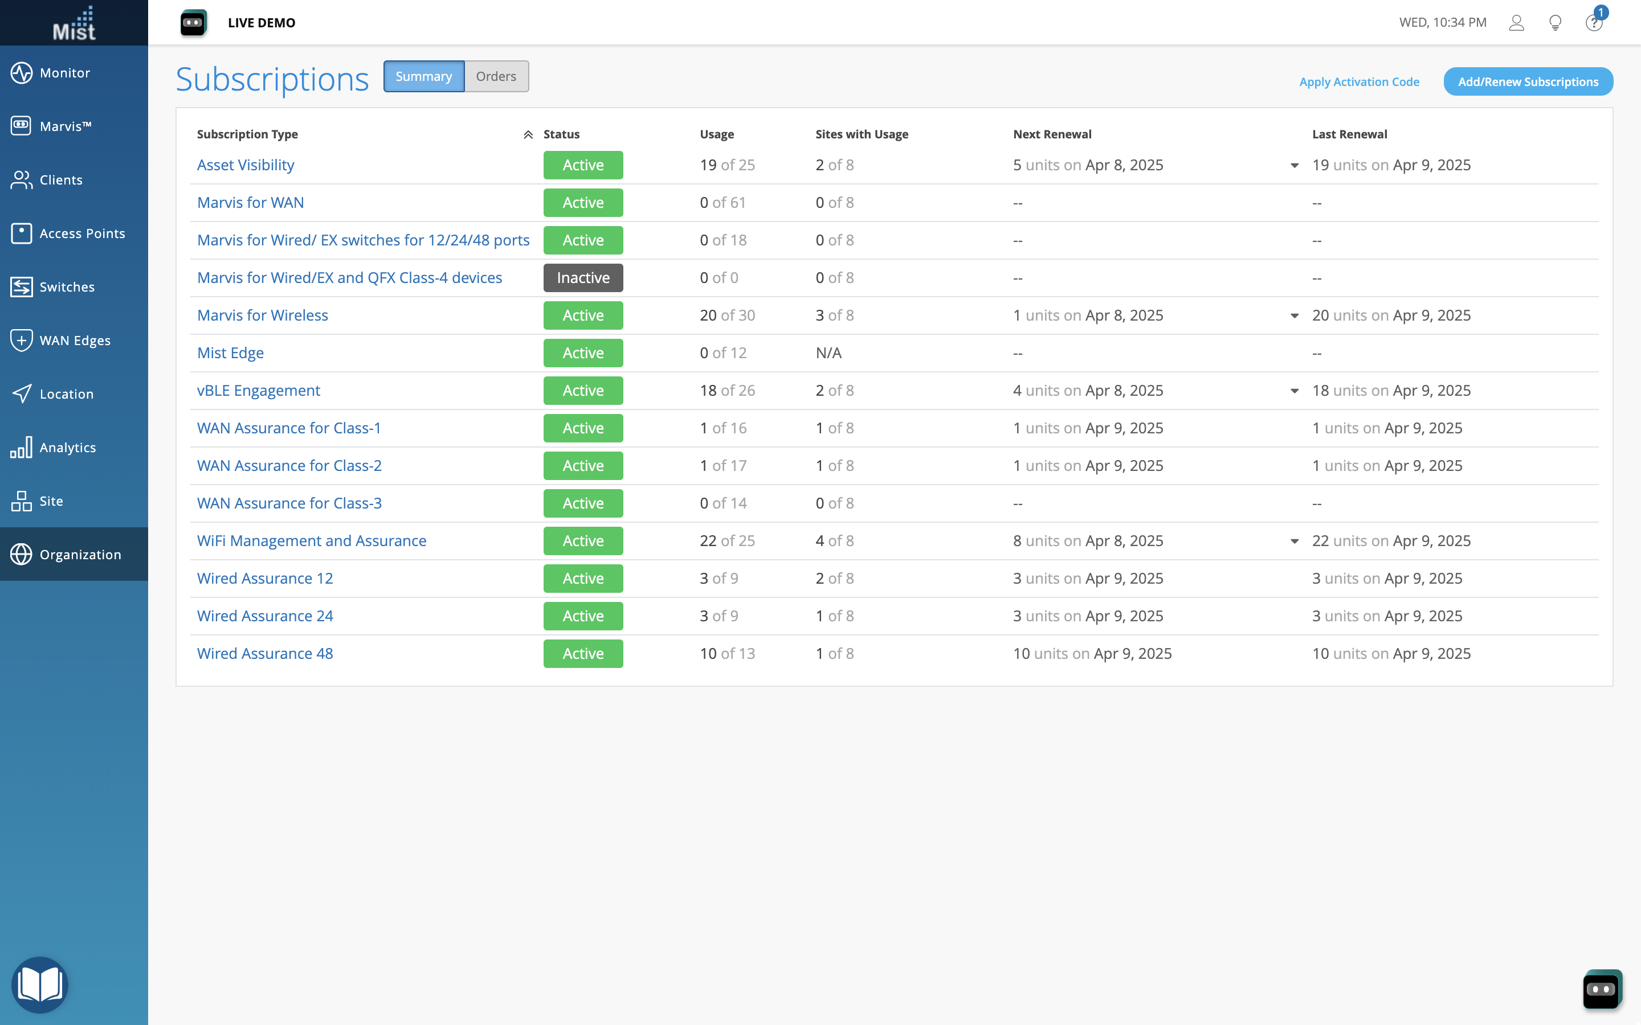Expand WiFi Management and Assurance renewal arrow
Viewport: 1641px width, 1025px height.
tap(1295, 541)
